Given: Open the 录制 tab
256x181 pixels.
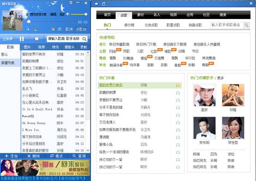Looking at the screenshot, I should (x=83, y=47).
